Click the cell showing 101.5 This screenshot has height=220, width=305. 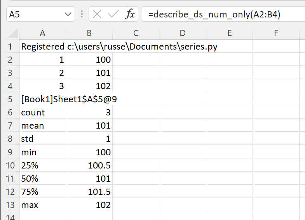click(89, 192)
